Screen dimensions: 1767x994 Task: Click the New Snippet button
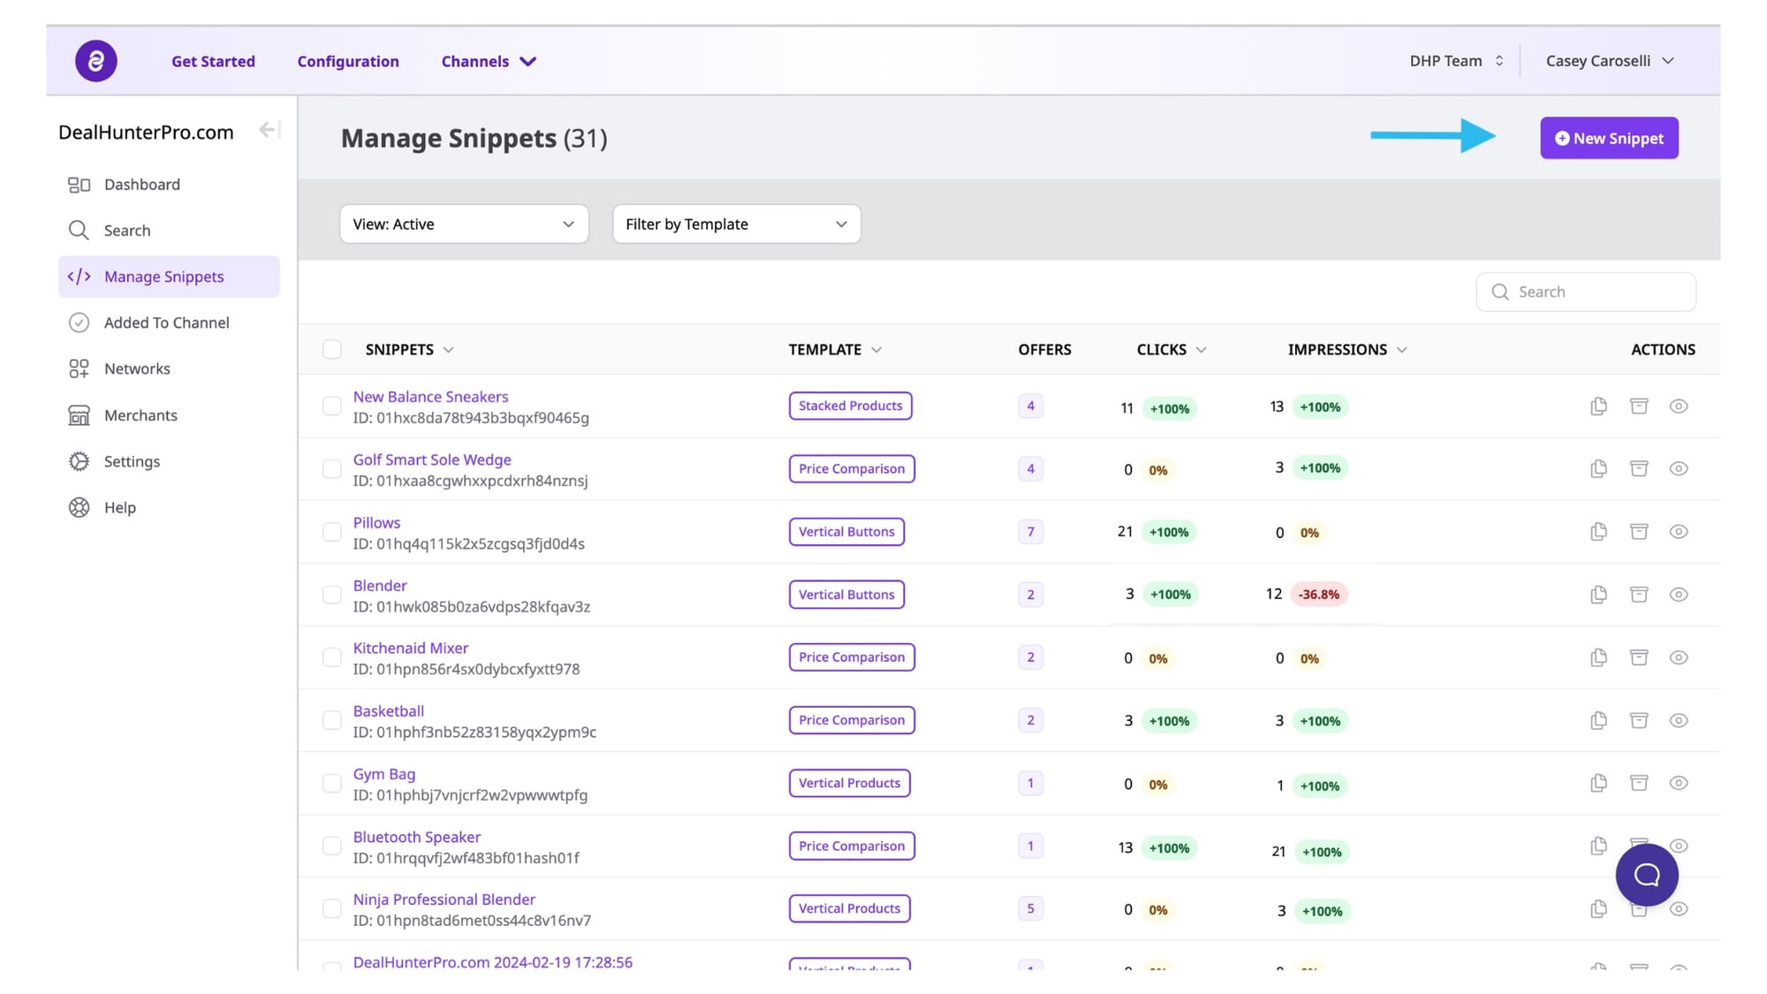(1609, 139)
